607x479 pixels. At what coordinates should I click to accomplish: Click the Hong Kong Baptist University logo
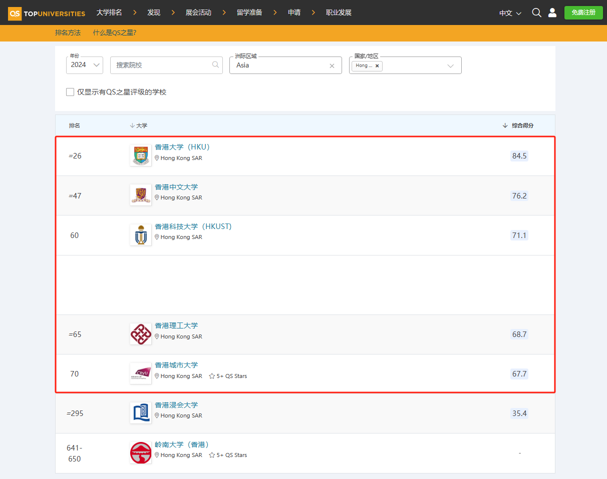click(140, 413)
